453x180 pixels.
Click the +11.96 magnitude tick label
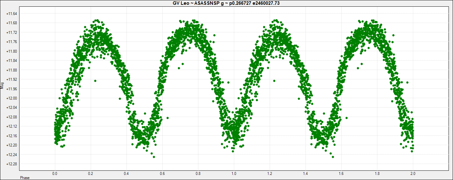click(x=12, y=89)
